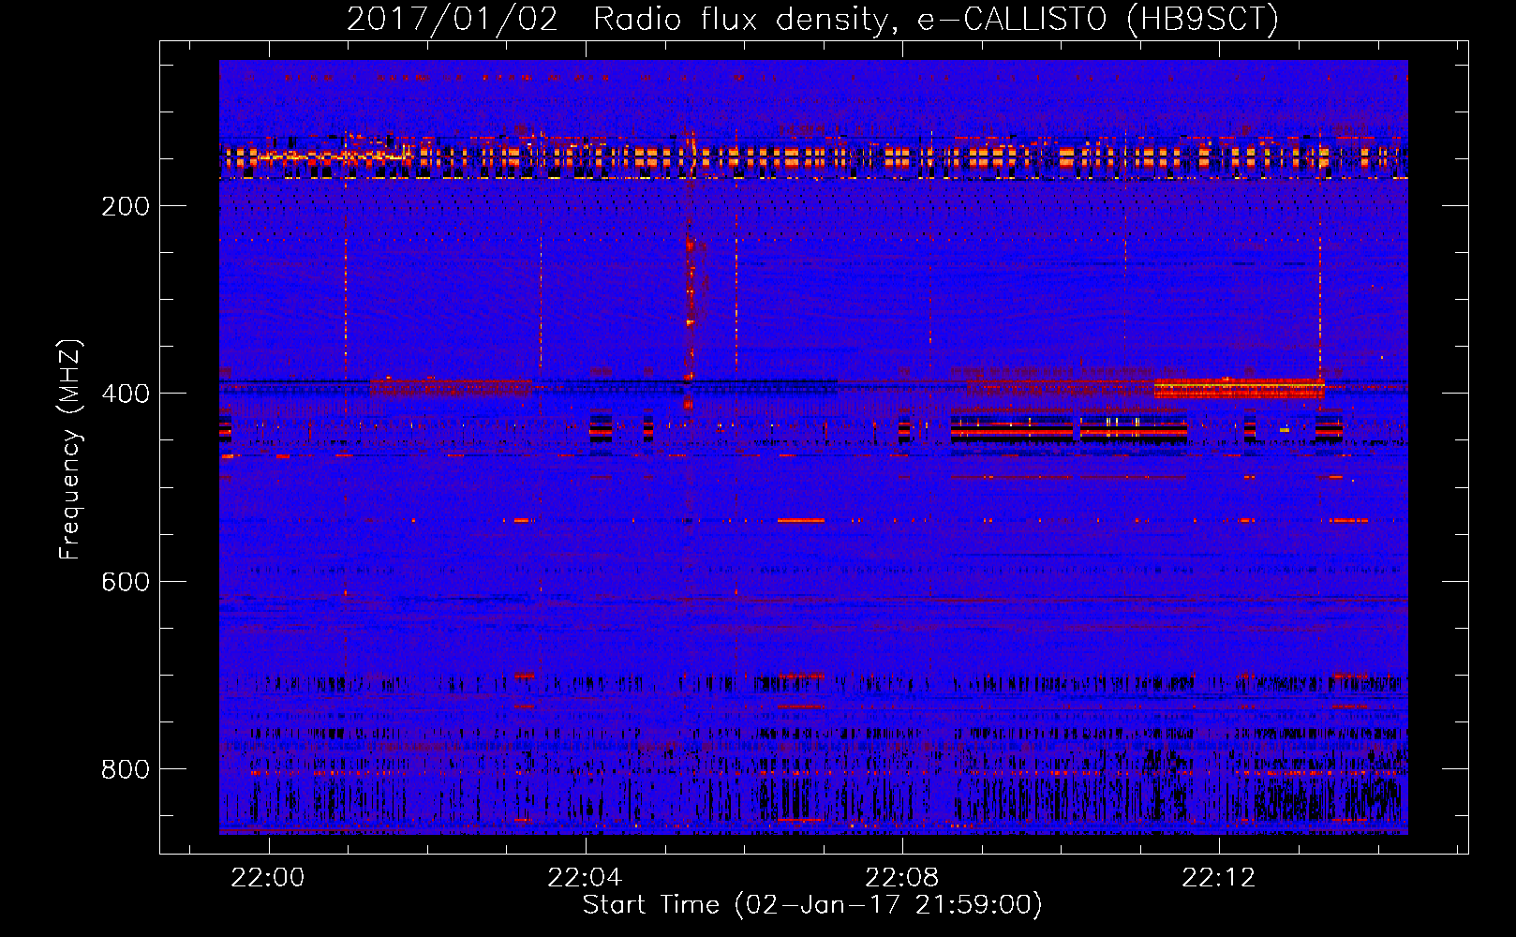
Task: Select the 22:12 time tick label
Action: point(1218,878)
